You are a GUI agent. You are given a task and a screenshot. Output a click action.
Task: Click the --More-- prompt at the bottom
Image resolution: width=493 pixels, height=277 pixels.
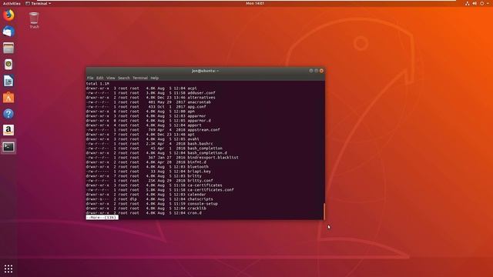(x=102, y=217)
